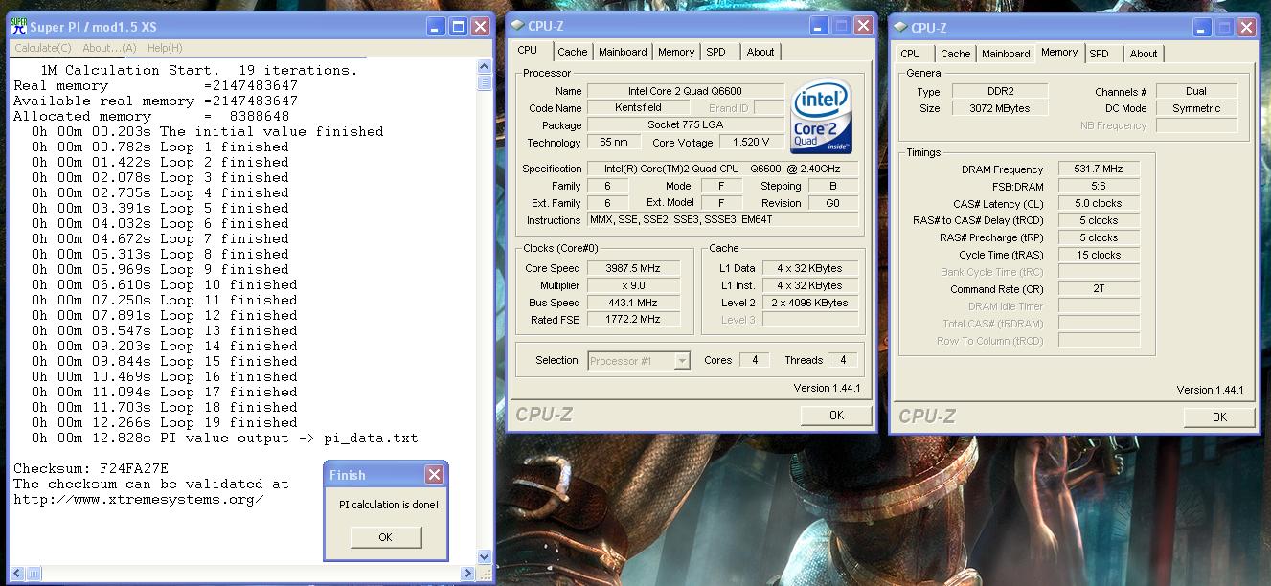Viewport: 1271px width, 586px height.
Task: Click the Technology field 65 nm
Action: [x=614, y=143]
